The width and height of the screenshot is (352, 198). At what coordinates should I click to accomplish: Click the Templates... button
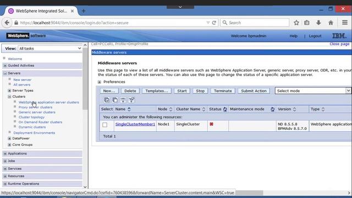coord(156,91)
